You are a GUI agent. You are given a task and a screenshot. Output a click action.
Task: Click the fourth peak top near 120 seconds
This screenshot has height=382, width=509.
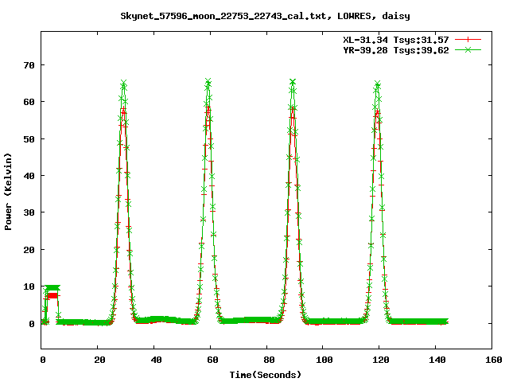[x=377, y=84]
